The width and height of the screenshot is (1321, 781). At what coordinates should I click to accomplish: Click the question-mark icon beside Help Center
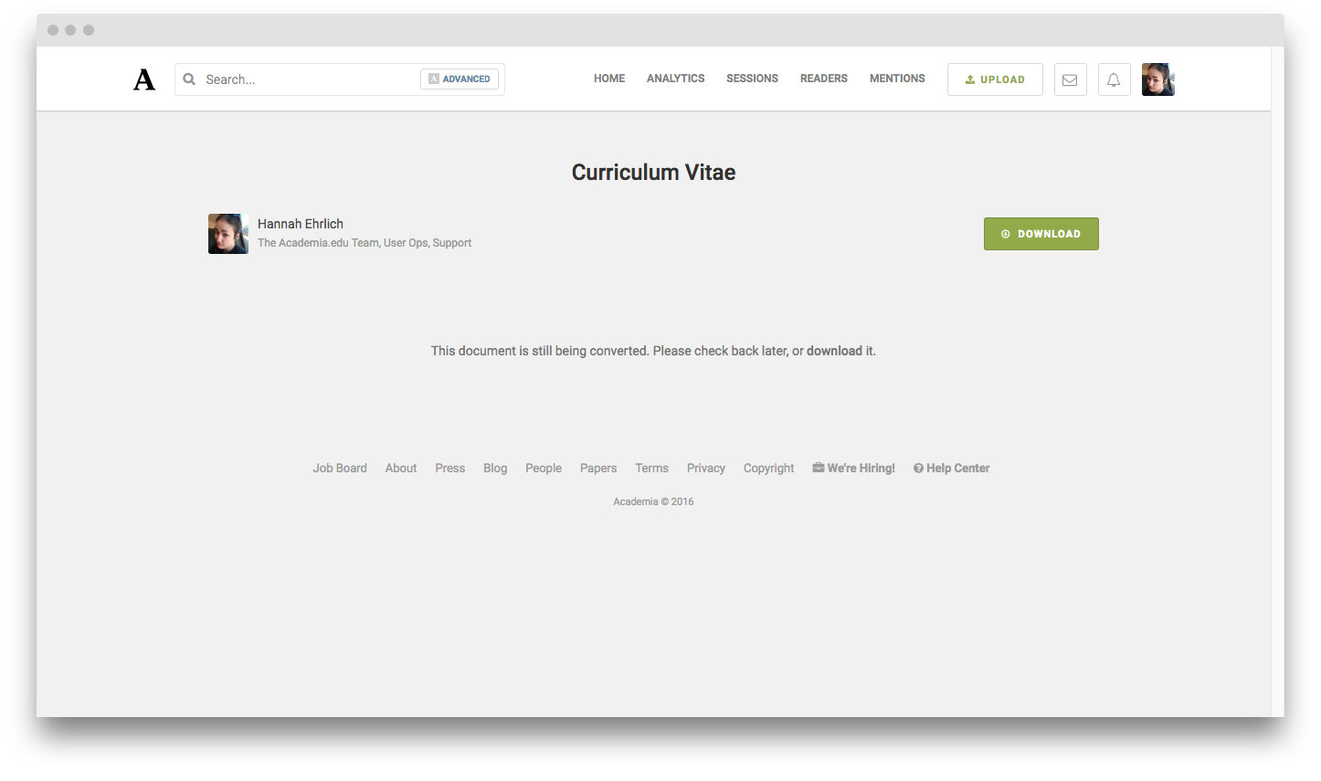tap(917, 468)
